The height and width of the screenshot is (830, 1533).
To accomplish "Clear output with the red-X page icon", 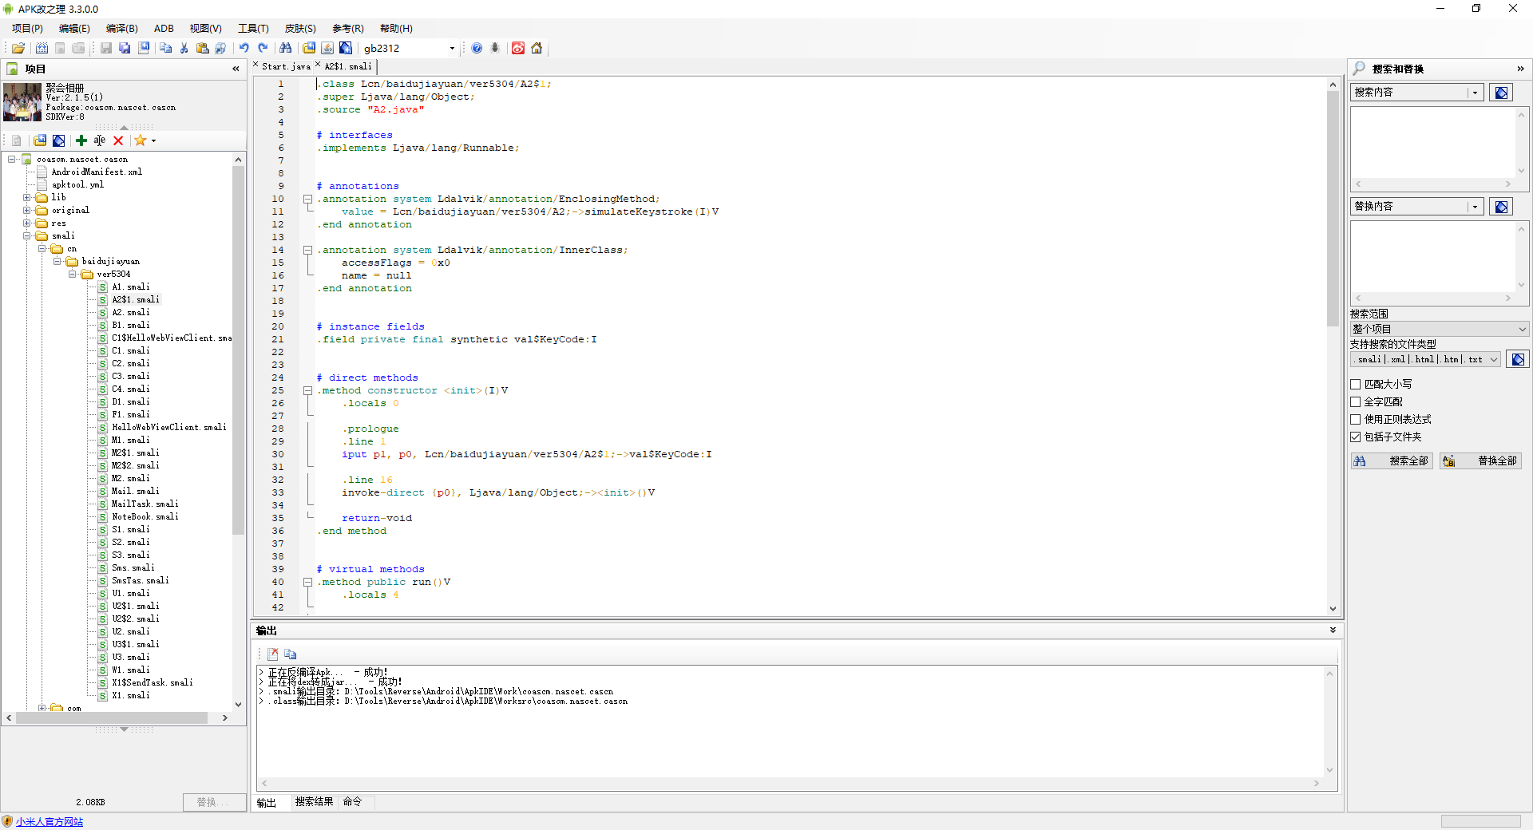I will [x=273, y=654].
